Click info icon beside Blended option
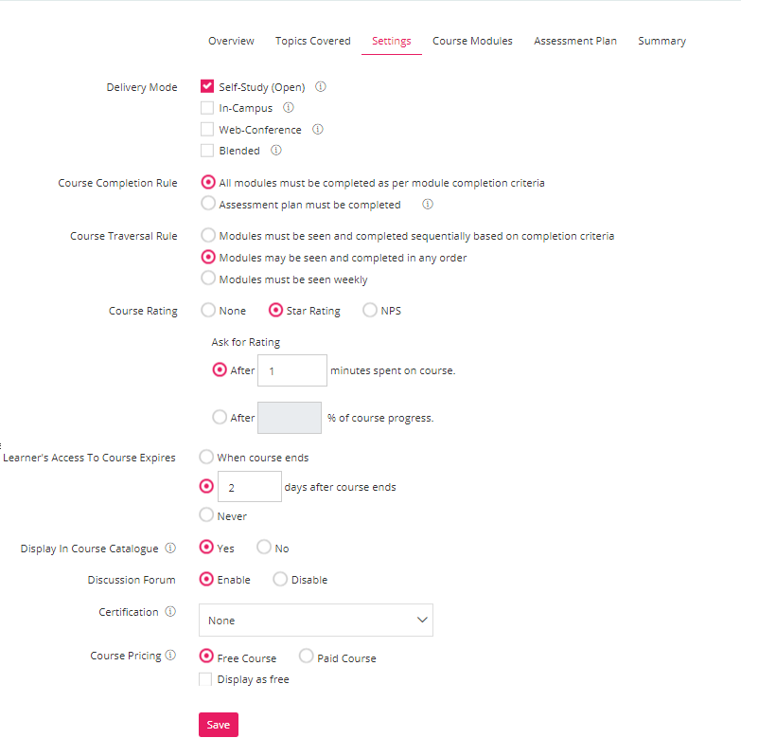758x756 pixels. 276,150
